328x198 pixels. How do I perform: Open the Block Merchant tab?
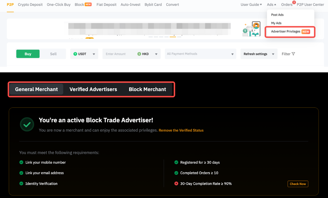[147, 89]
